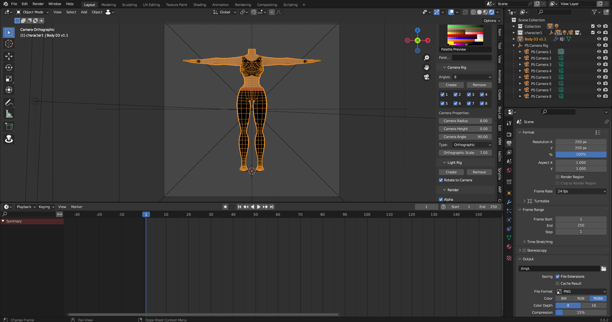Select the Add Cube tool

click(x=9, y=127)
